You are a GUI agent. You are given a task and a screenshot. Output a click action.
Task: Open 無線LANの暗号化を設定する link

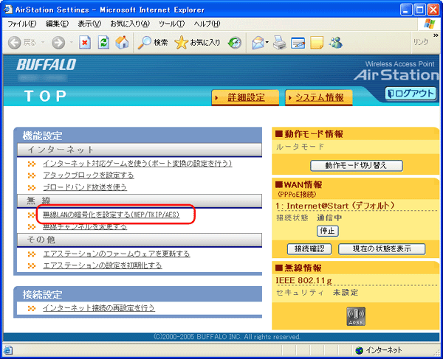pyautogui.click(x=111, y=215)
